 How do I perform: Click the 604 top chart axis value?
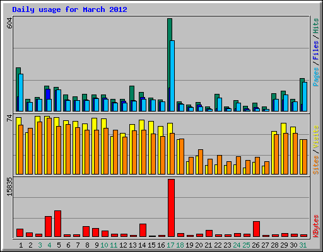(x=10, y=23)
